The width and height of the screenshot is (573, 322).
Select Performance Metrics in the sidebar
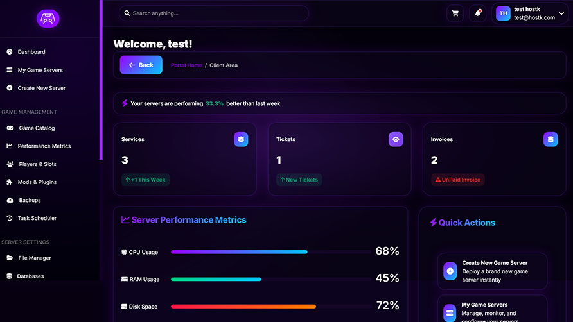tap(44, 146)
